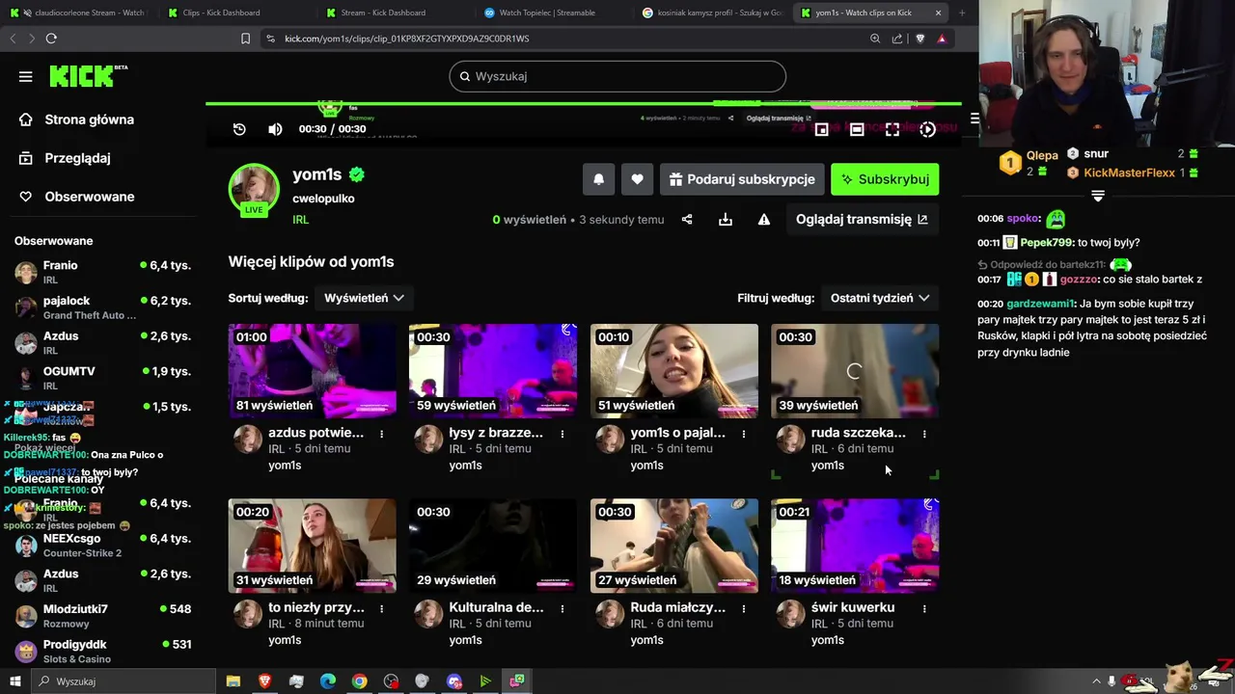Open options menu for to niezły przy... clip

(381, 608)
